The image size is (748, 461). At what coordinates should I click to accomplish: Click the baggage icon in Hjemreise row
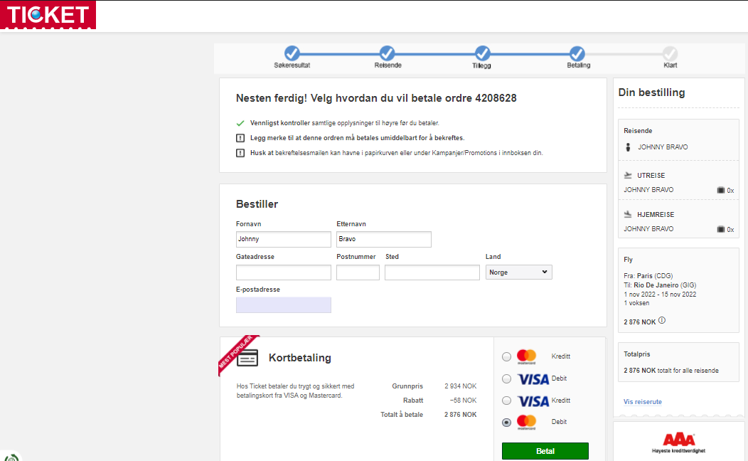click(x=721, y=229)
